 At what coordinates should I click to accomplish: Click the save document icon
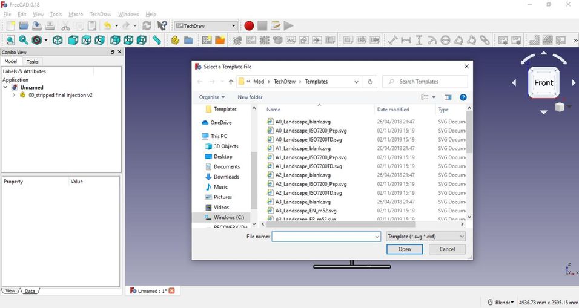[36, 26]
